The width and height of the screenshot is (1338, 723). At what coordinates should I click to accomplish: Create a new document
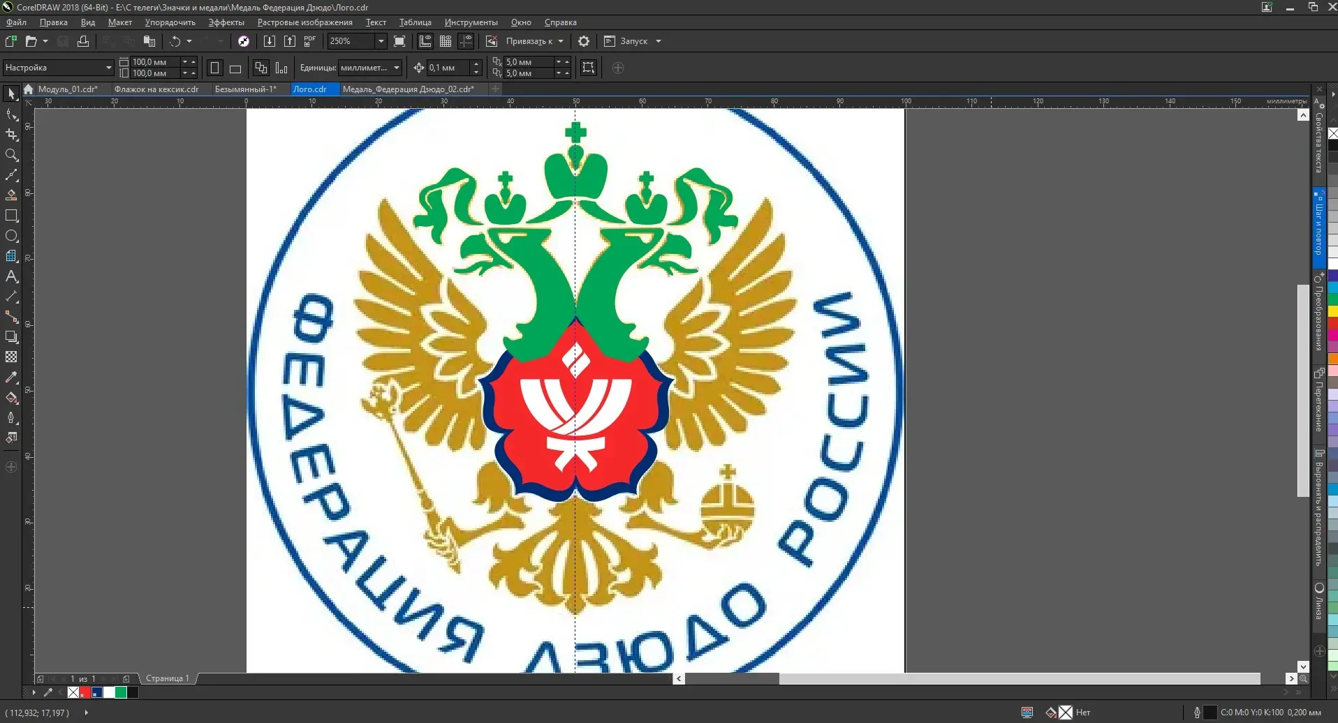coord(10,41)
